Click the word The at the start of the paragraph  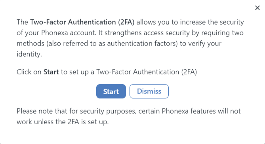22,22
